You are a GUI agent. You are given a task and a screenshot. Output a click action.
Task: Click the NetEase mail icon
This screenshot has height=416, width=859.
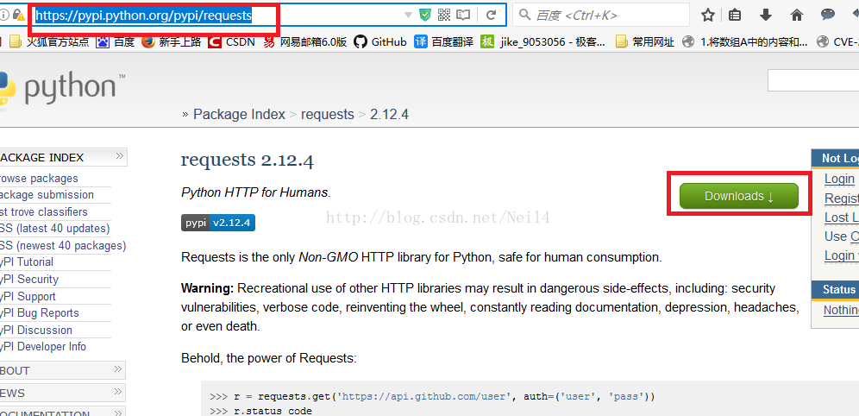268,41
